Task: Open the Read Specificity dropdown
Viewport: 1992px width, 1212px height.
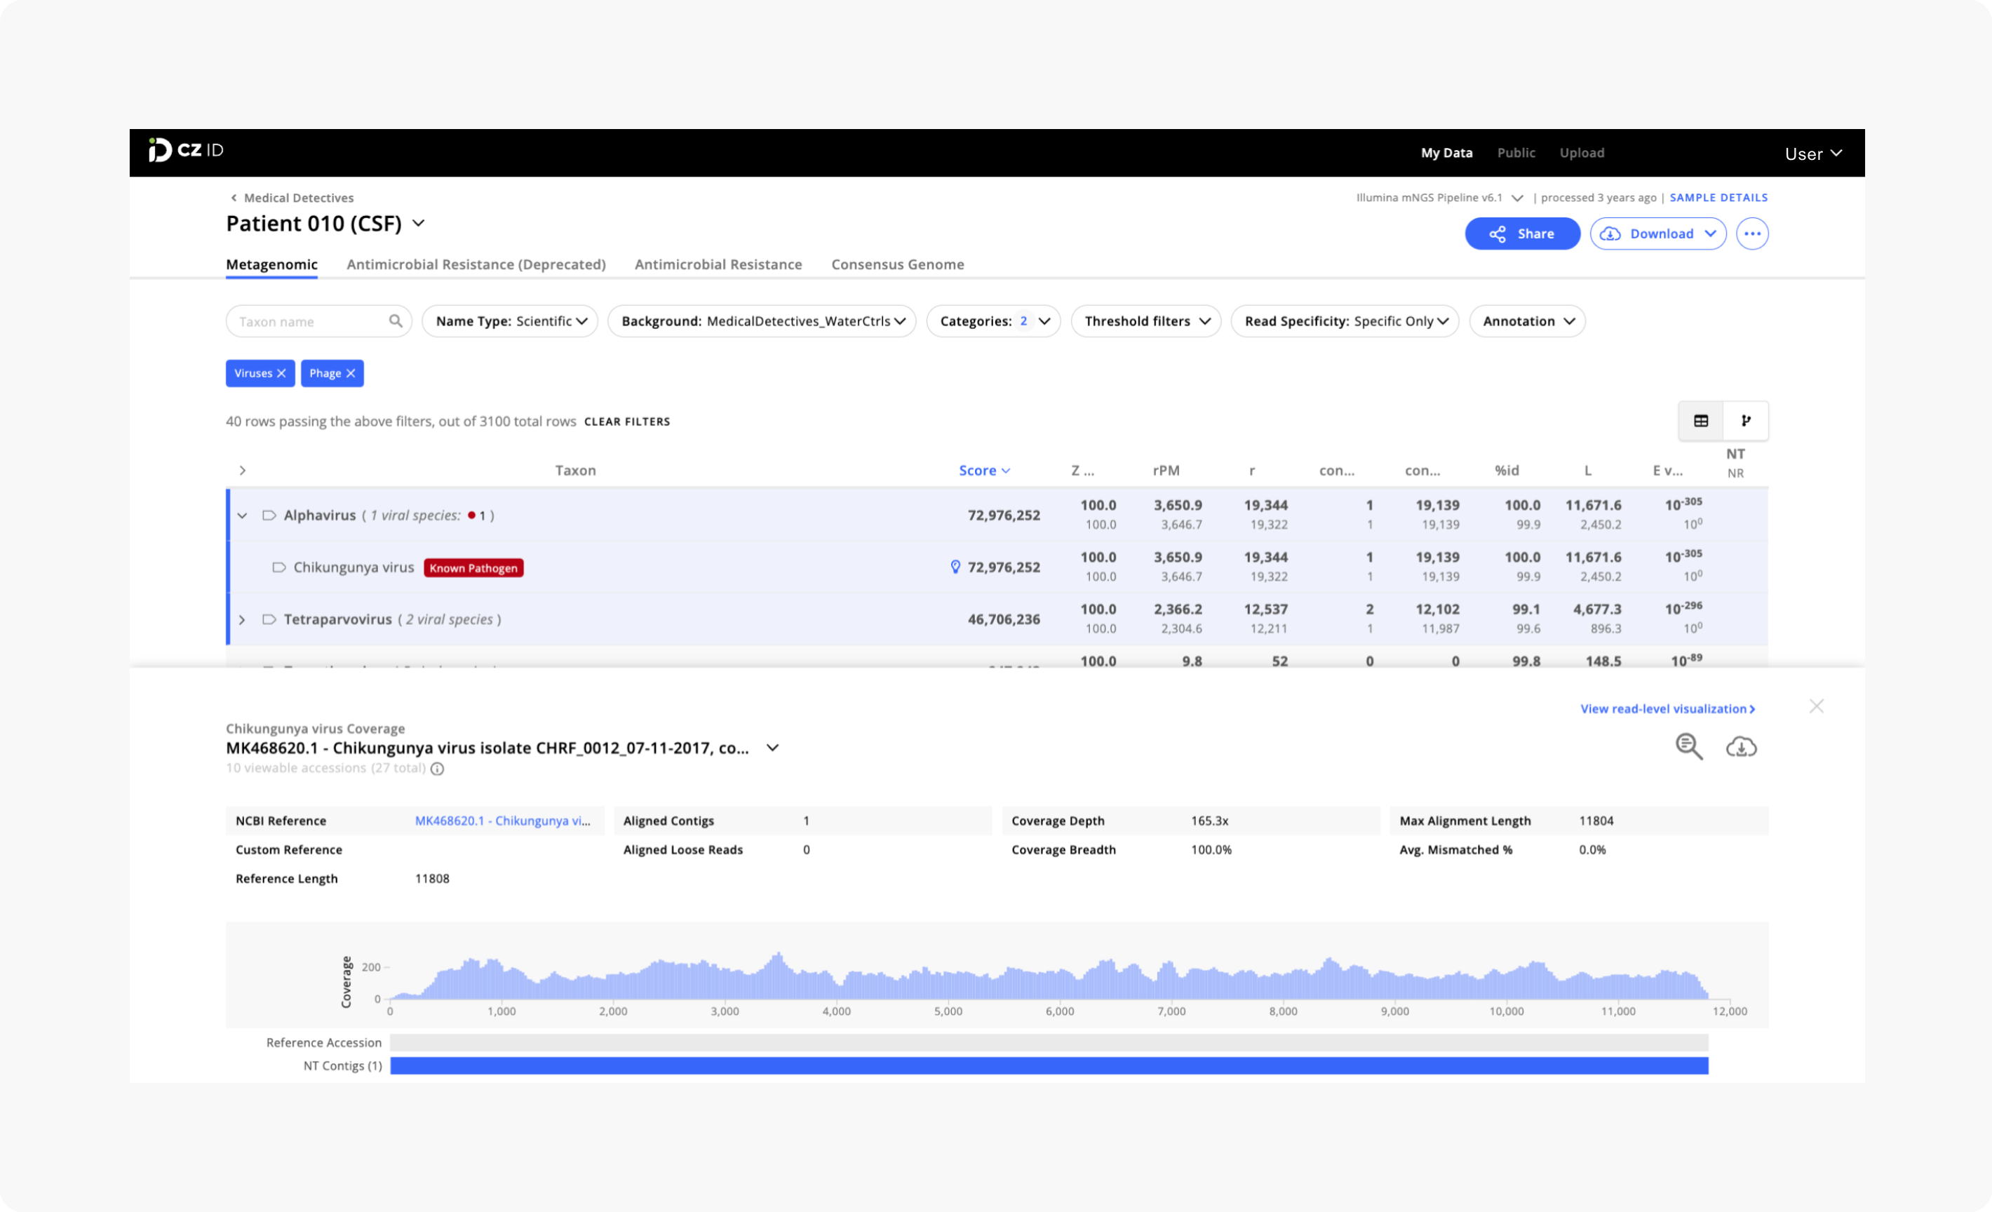Action: click(1345, 322)
